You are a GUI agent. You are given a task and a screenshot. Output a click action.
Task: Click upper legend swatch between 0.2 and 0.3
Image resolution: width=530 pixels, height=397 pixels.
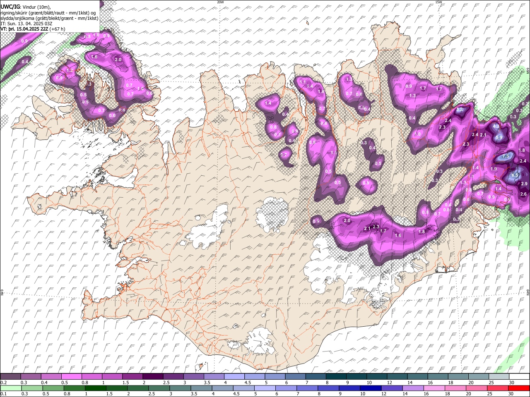11,377
